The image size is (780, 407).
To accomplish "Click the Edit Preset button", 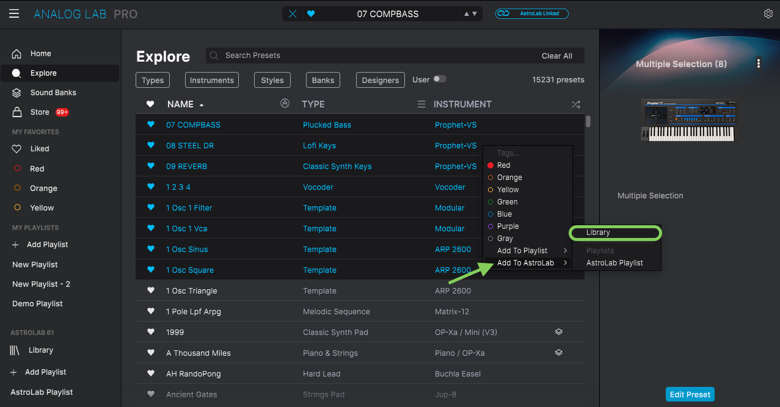I will (690, 394).
